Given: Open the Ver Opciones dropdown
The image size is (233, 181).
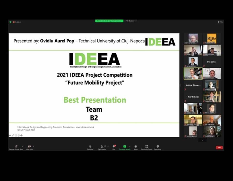Looking at the screenshot, I should 131,21.
